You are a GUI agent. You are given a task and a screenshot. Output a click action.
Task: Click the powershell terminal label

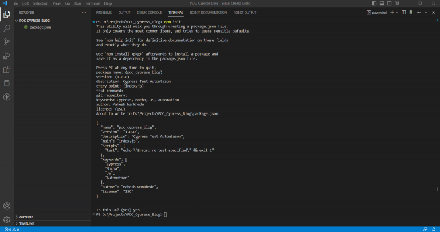coord(377,13)
